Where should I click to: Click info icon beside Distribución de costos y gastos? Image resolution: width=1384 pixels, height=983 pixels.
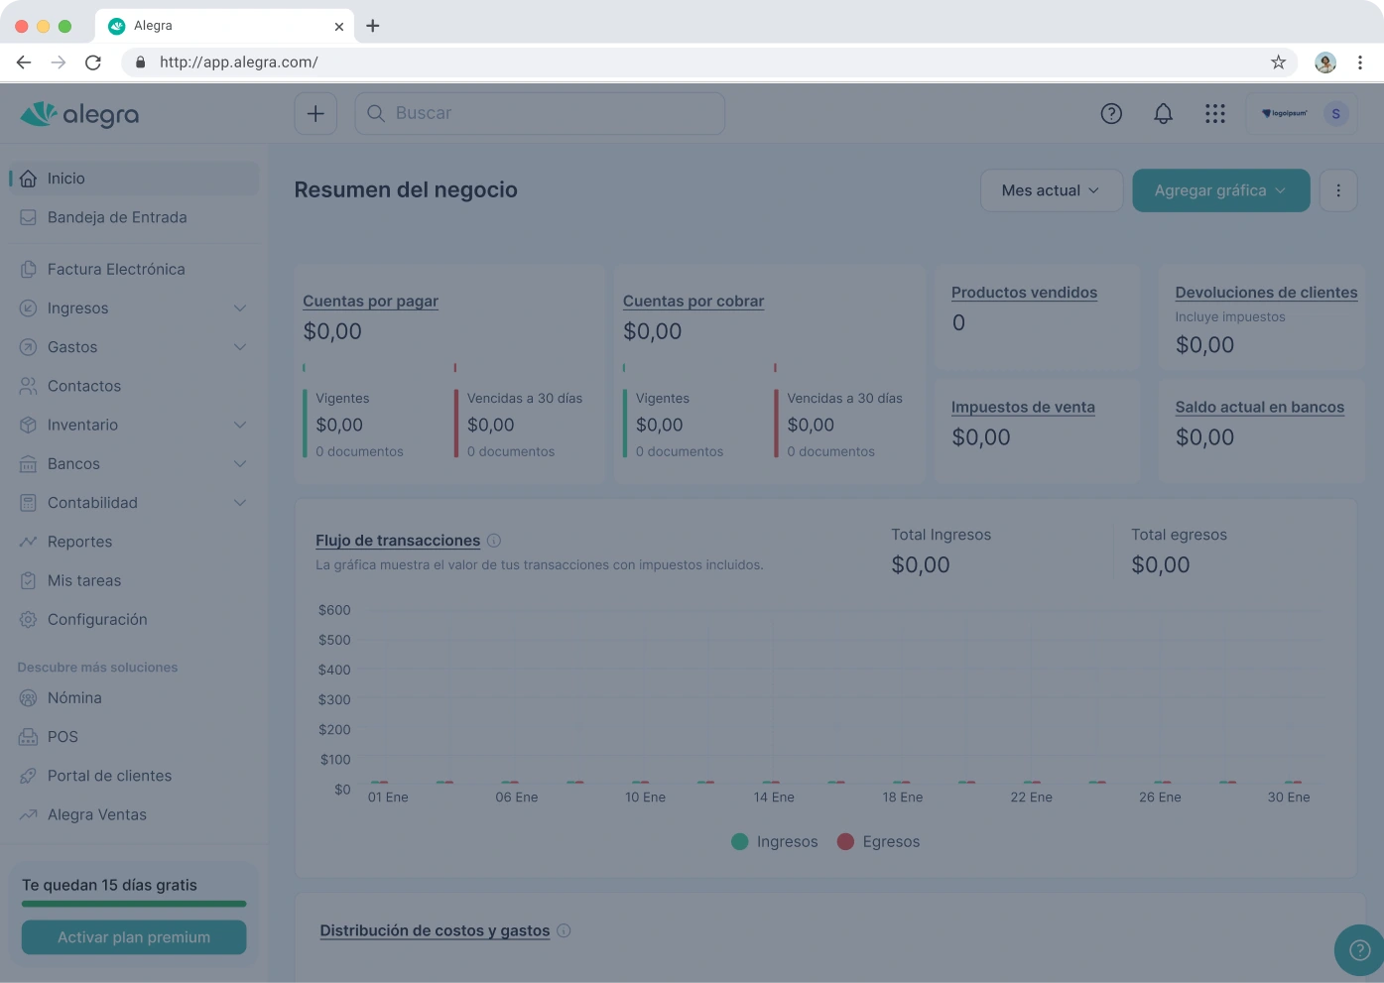point(564,930)
